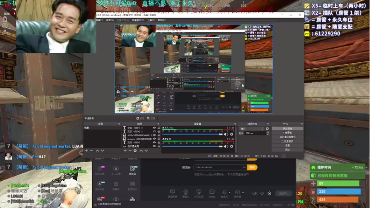The height and width of the screenshot is (208, 370).
Task: Adjust first mixer channel volume slider
Action: [192, 134]
